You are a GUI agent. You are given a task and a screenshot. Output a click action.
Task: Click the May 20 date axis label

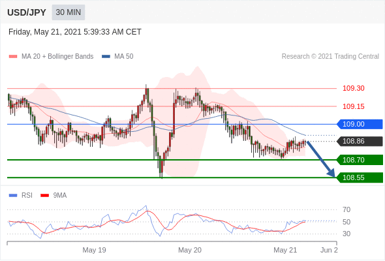[190, 250]
